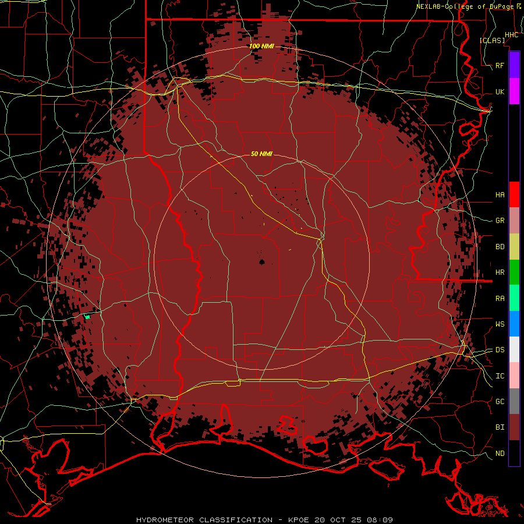
Task: Select the GC gray legend swatch
Action: [x=514, y=401]
